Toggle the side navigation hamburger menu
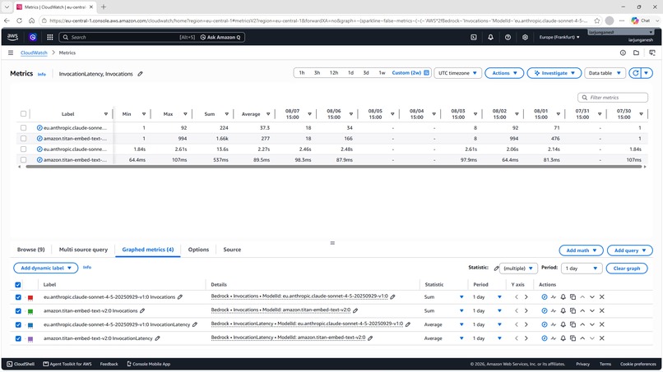 point(11,53)
